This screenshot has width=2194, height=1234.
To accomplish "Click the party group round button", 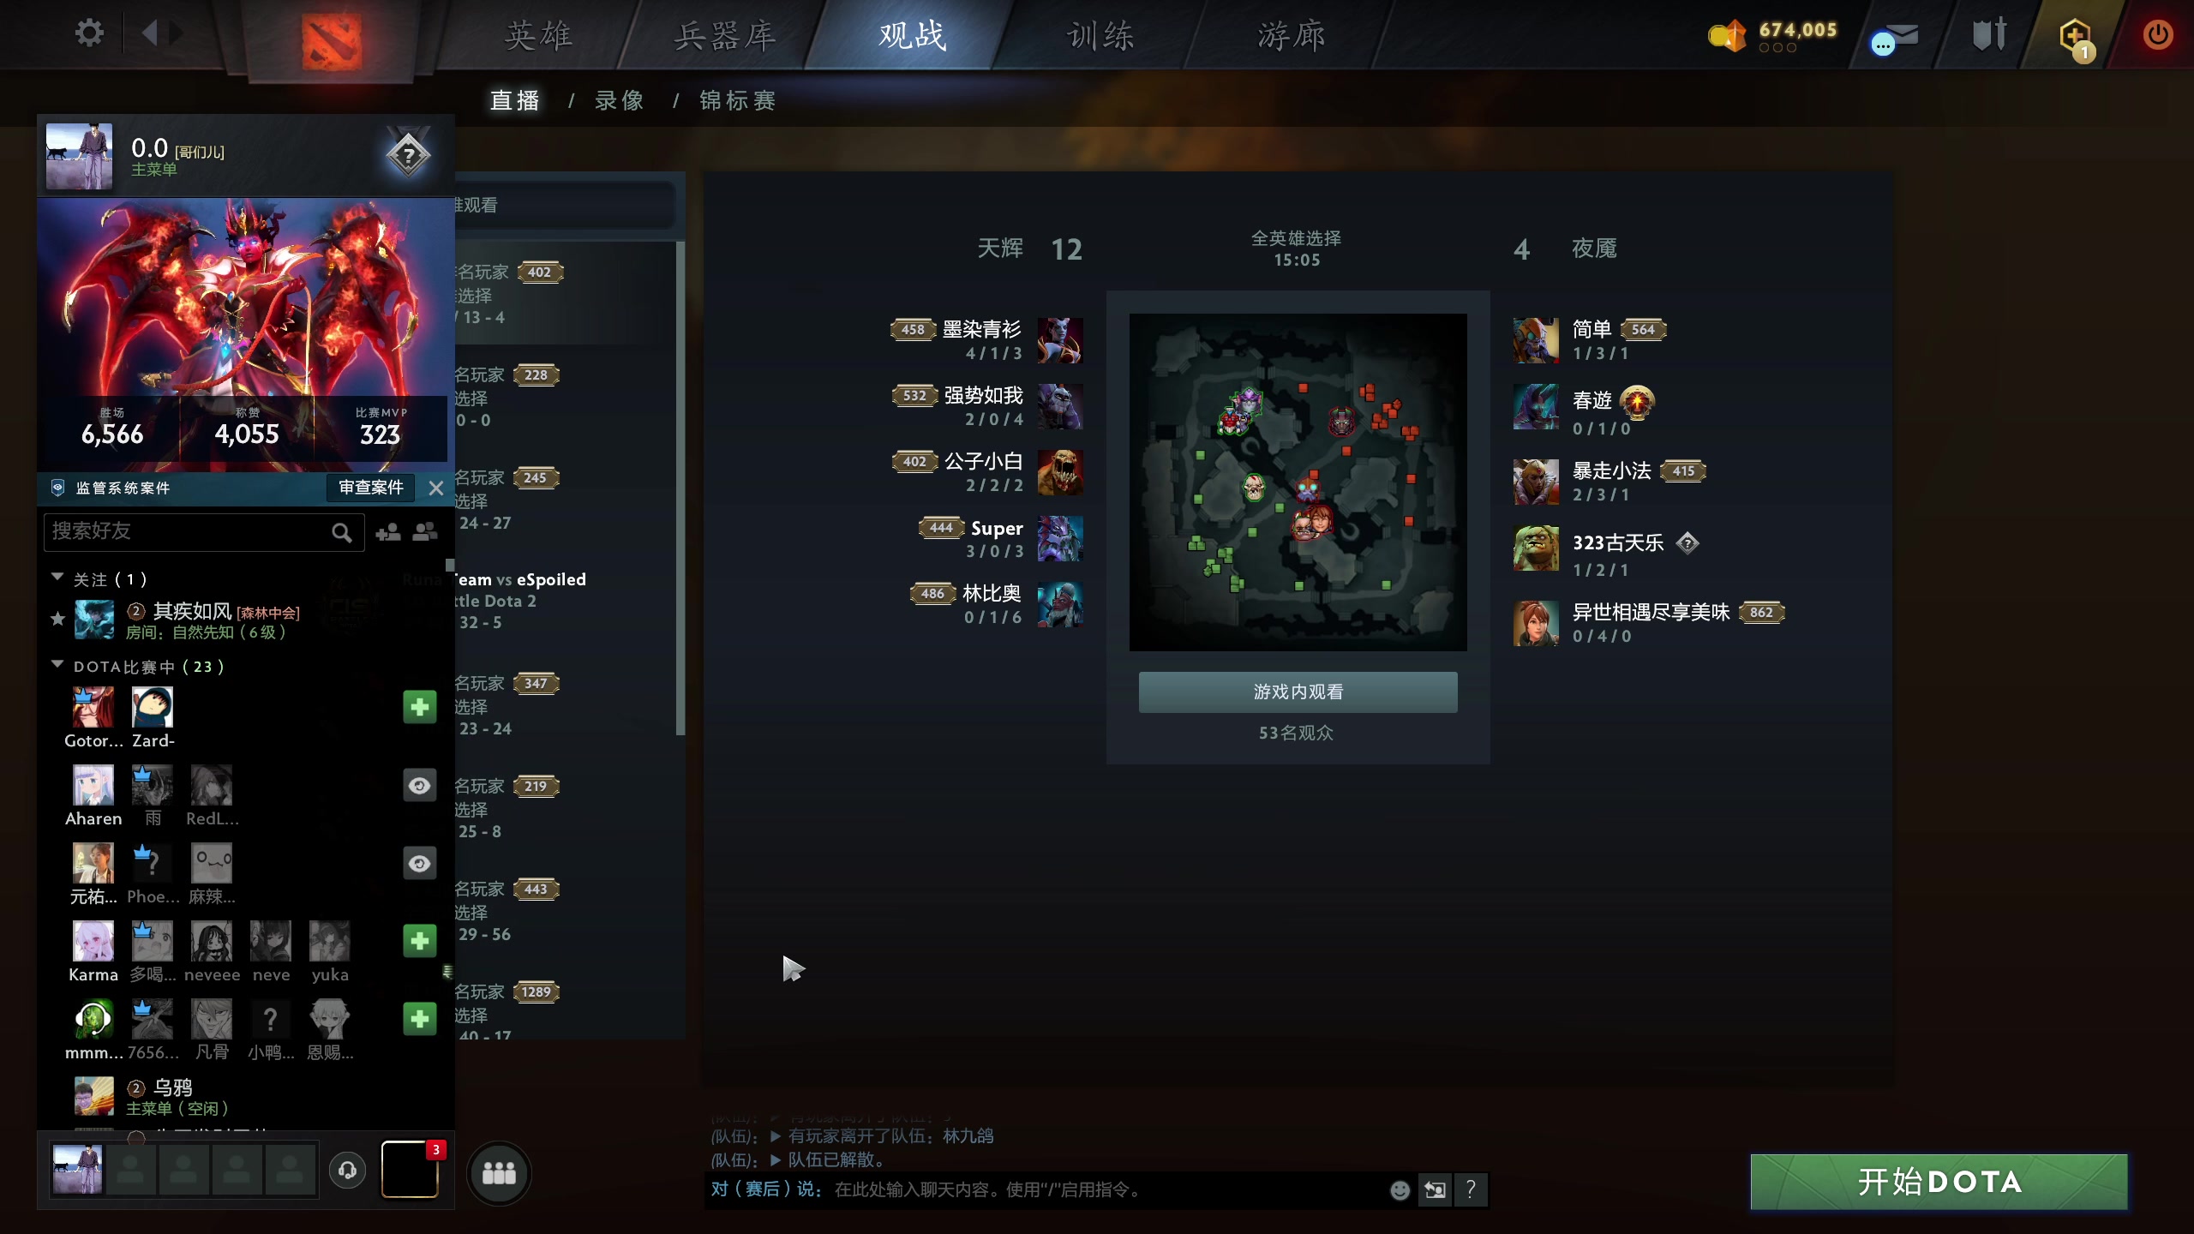I will (499, 1173).
